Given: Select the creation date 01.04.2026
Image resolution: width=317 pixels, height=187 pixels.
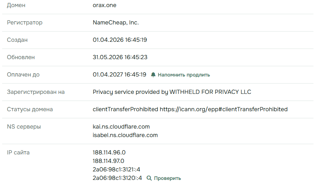Looking at the screenshot, I should tap(108, 40).
